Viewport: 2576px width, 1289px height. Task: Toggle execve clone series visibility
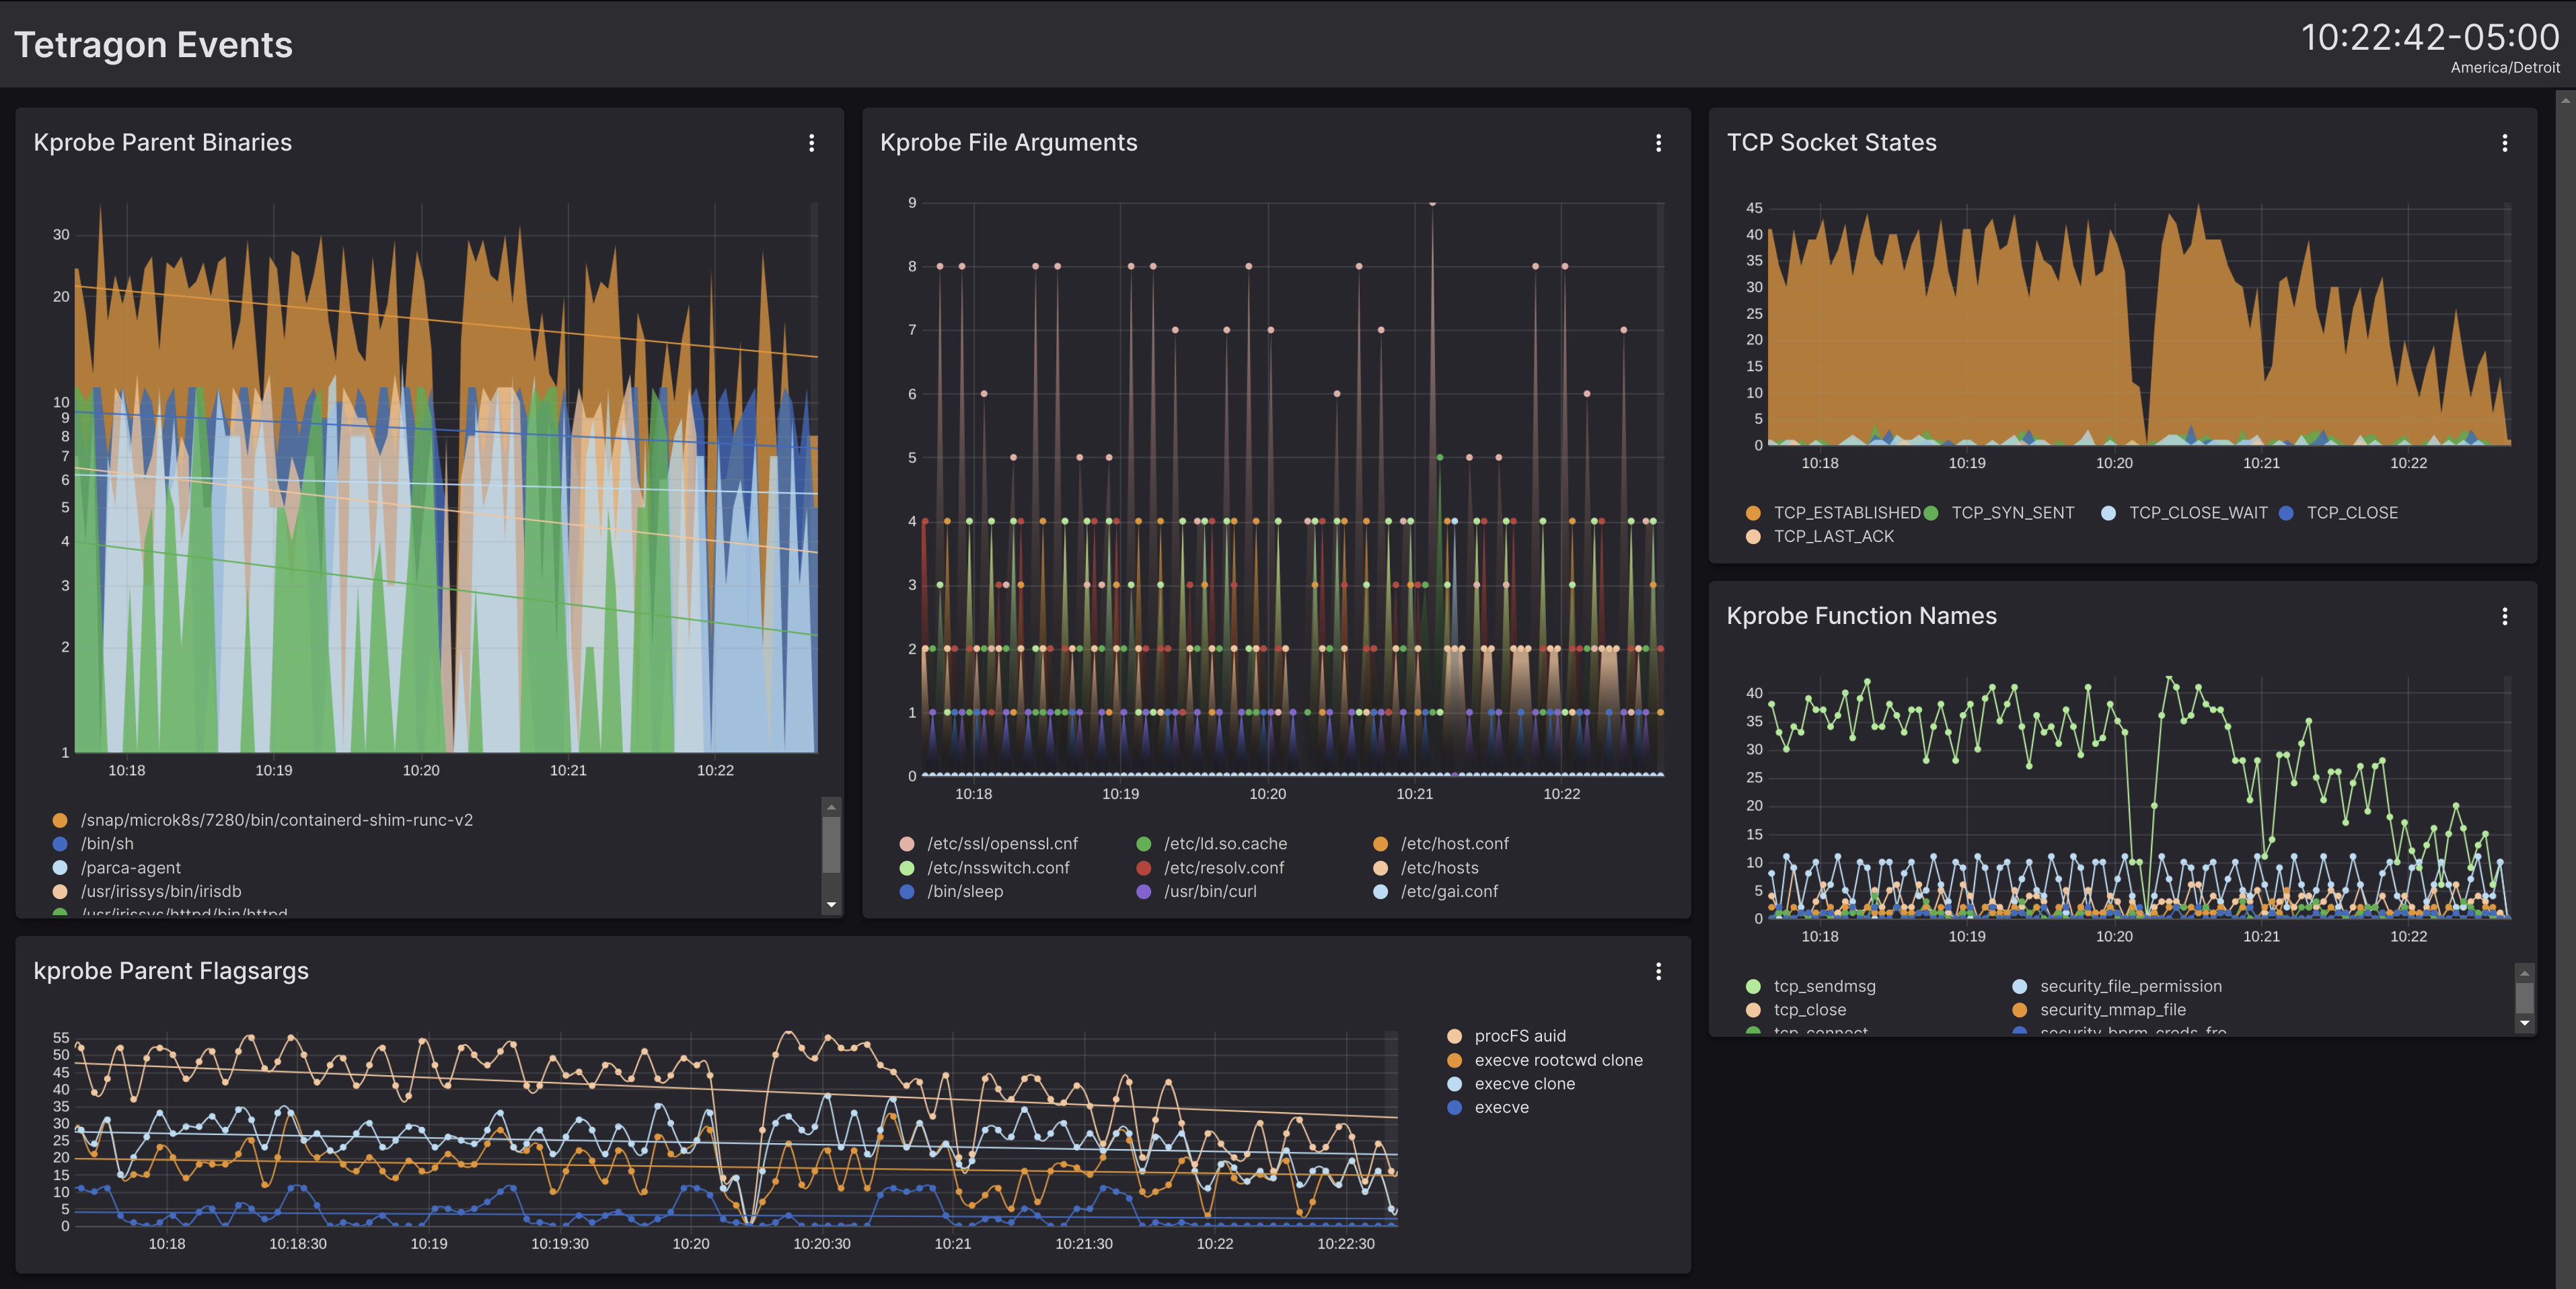click(x=1524, y=1084)
